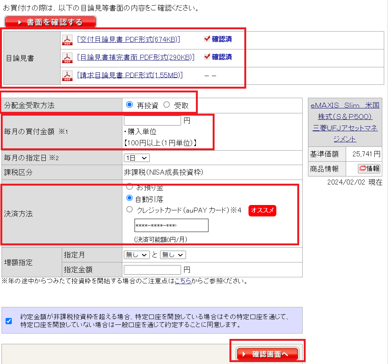
Task: Click PDF icon beside 交付目論見書
Action: pos(67,40)
